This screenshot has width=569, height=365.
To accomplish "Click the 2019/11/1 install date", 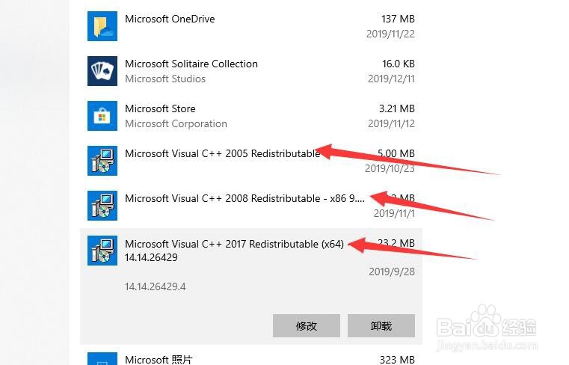I will tap(394, 213).
